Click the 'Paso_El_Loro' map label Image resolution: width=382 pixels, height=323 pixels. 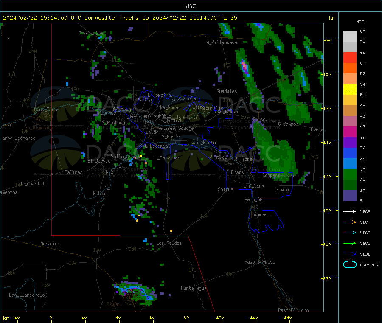pyautogui.click(x=293, y=310)
